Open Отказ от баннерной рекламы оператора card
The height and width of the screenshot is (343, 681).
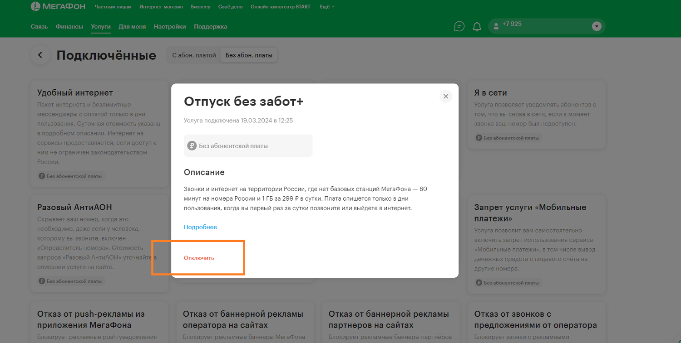[x=245, y=323]
